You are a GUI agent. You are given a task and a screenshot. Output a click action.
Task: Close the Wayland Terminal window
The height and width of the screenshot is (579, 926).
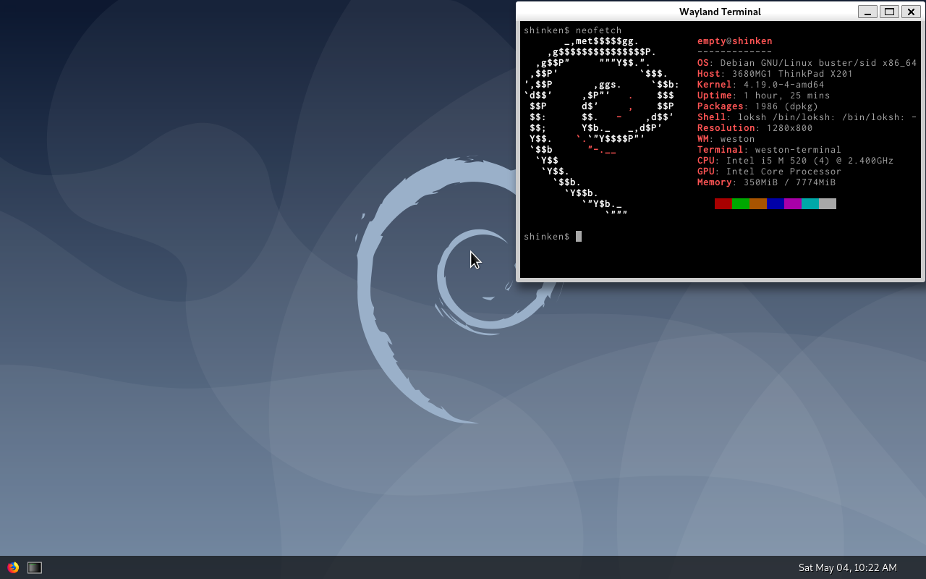(x=911, y=12)
